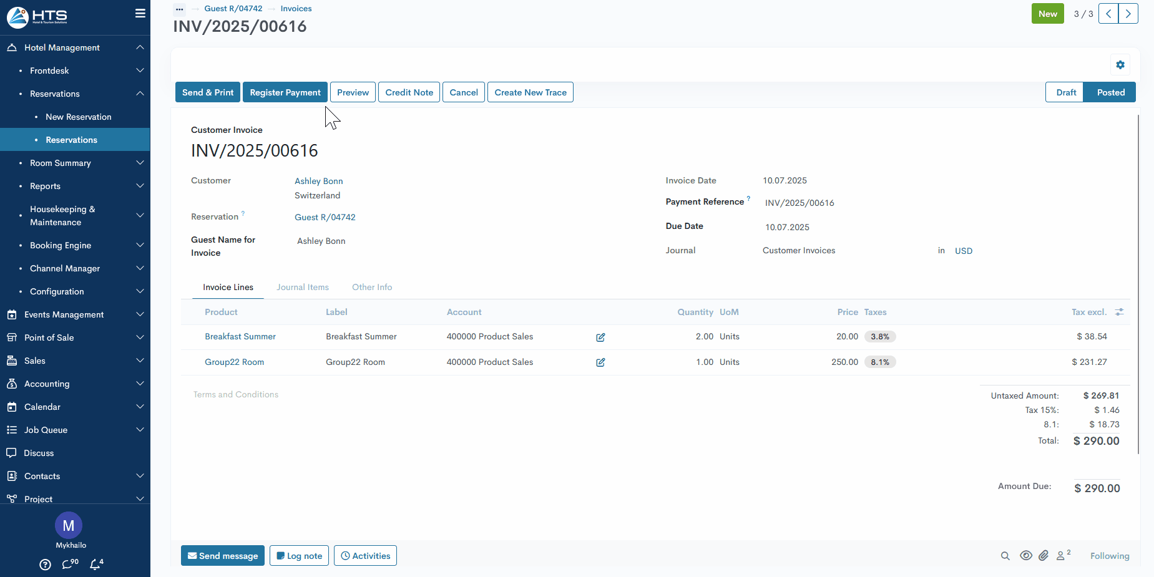Open attachments paperclip icon
The image size is (1154, 577).
[1044, 556]
